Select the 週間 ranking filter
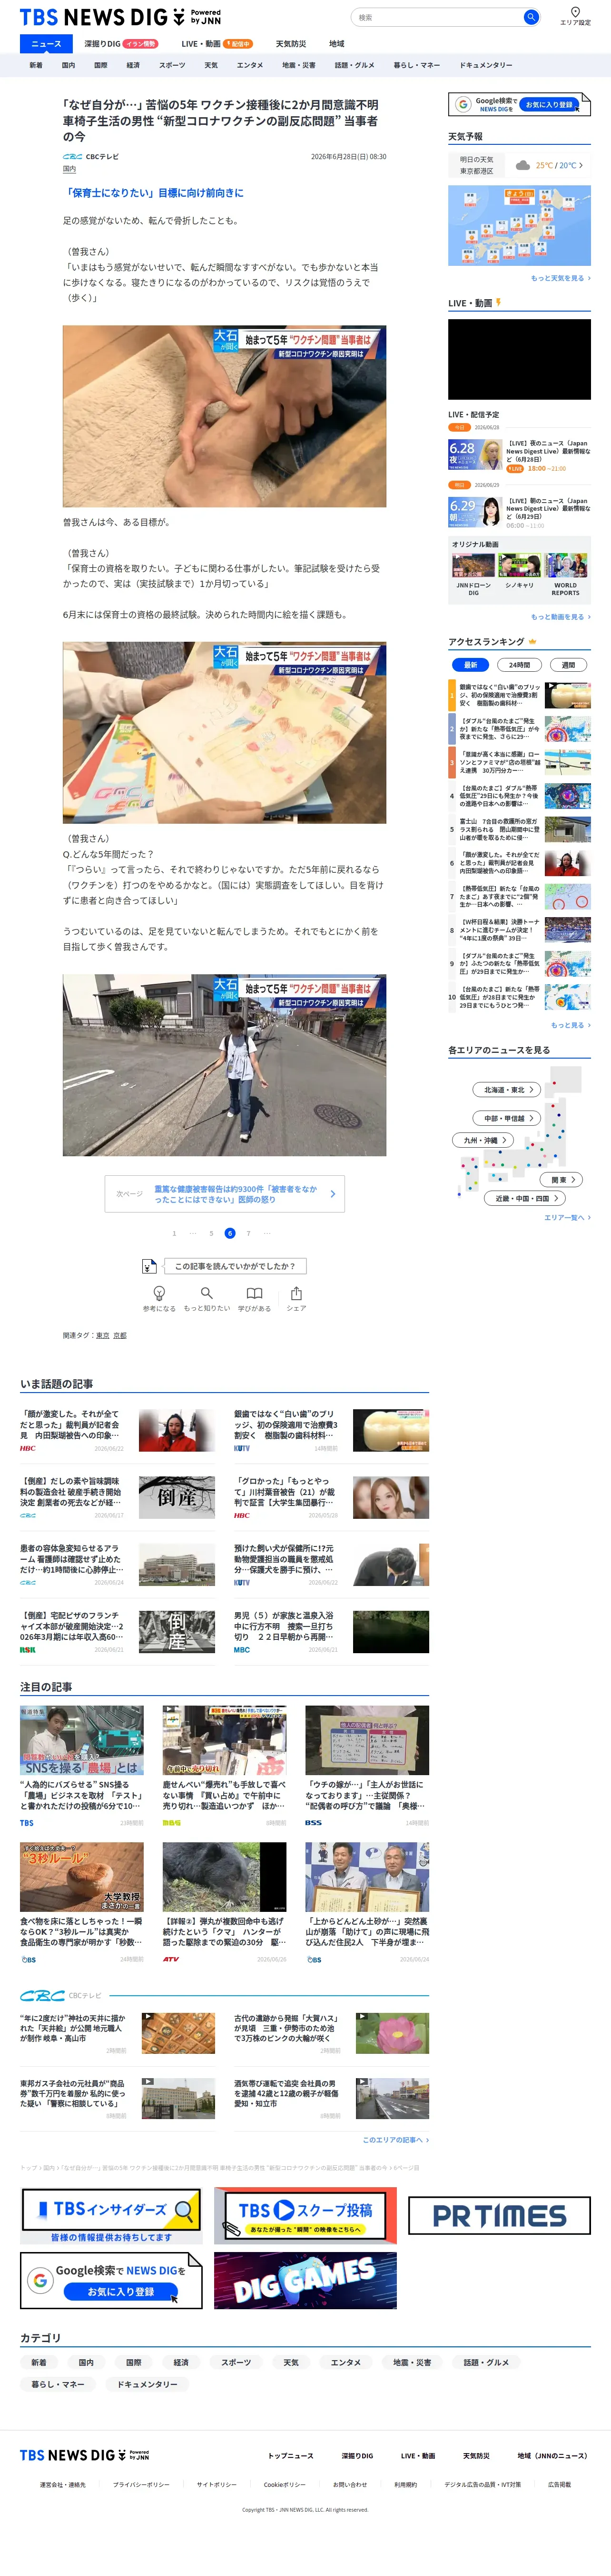This screenshot has height=2576, width=611. coord(568,665)
